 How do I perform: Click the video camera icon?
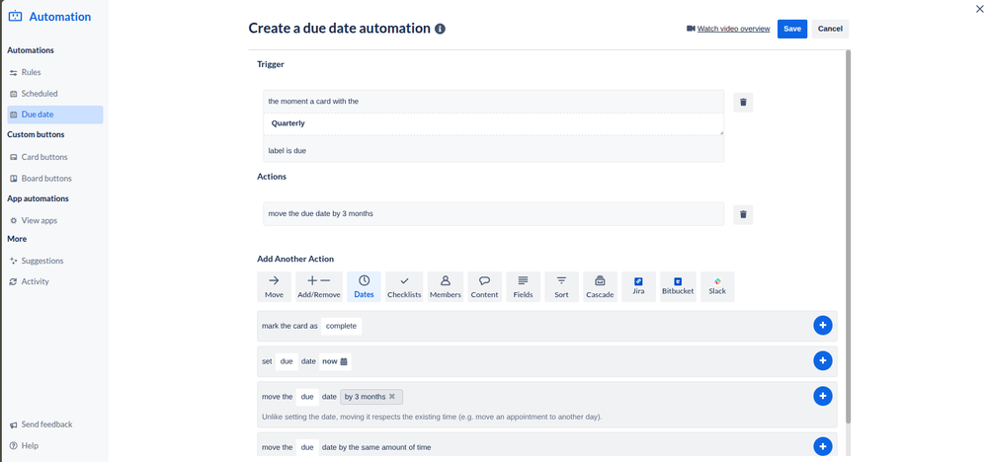tap(691, 29)
